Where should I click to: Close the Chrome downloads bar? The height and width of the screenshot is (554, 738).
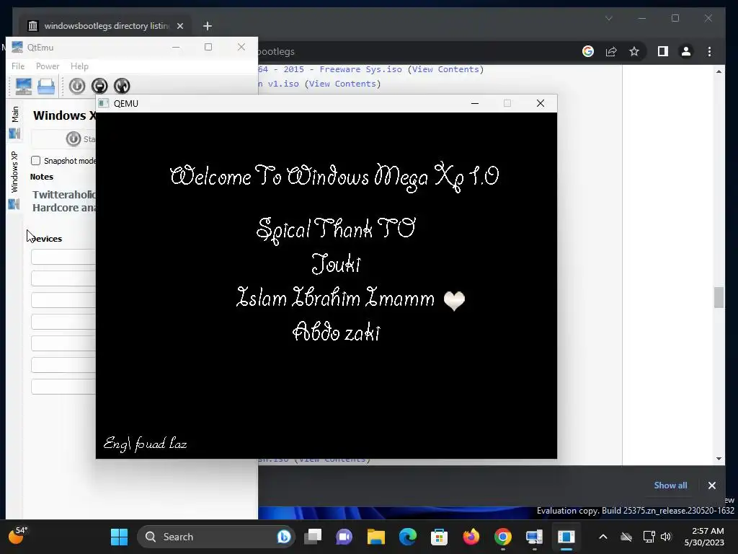click(711, 485)
